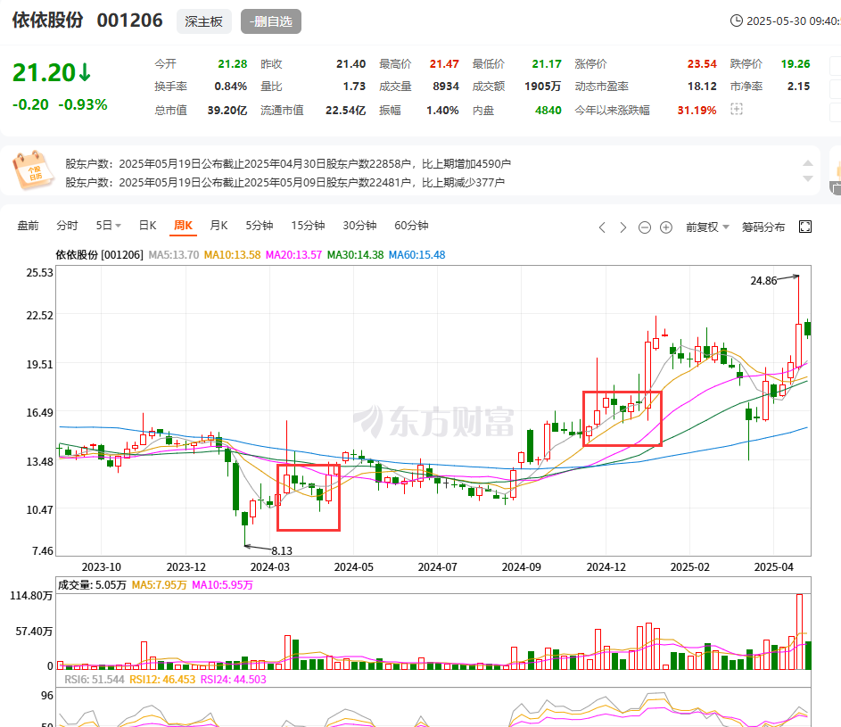This screenshot has height=727, width=841.
Task: Switch to 月K tab
Action: 218,226
